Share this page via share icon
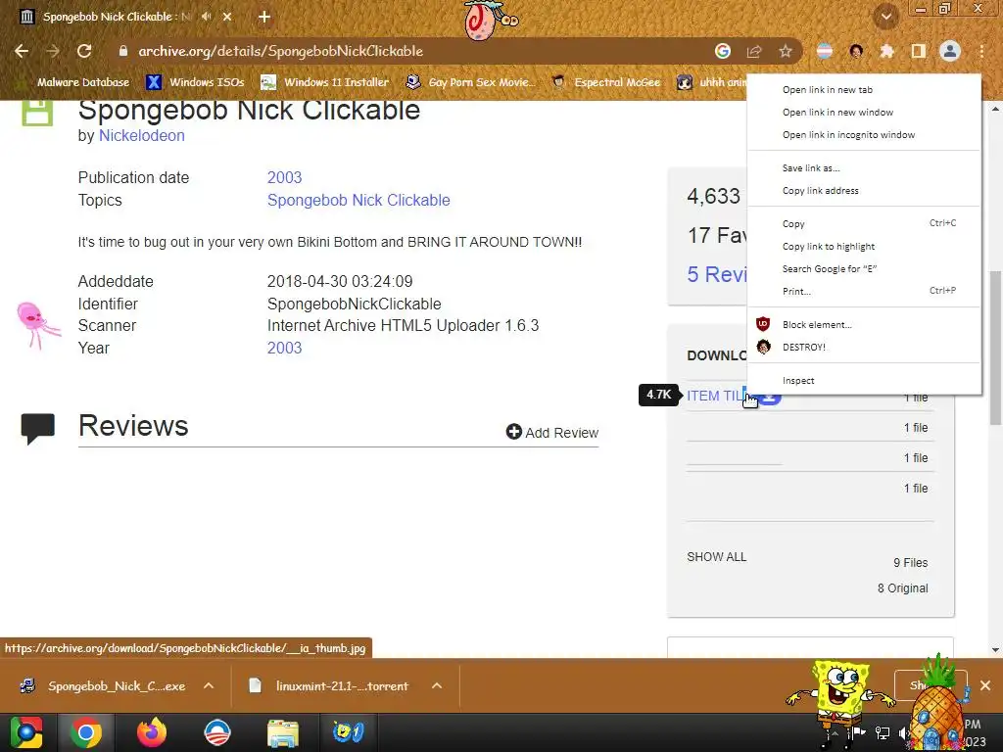Viewport: 1003px width, 752px height. click(754, 51)
